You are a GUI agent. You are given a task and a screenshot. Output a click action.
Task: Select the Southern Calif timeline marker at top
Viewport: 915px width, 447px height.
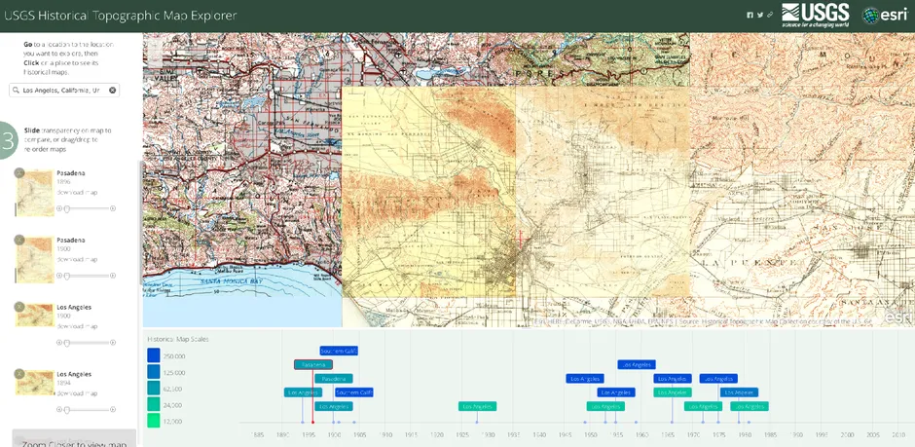pyautogui.click(x=339, y=351)
